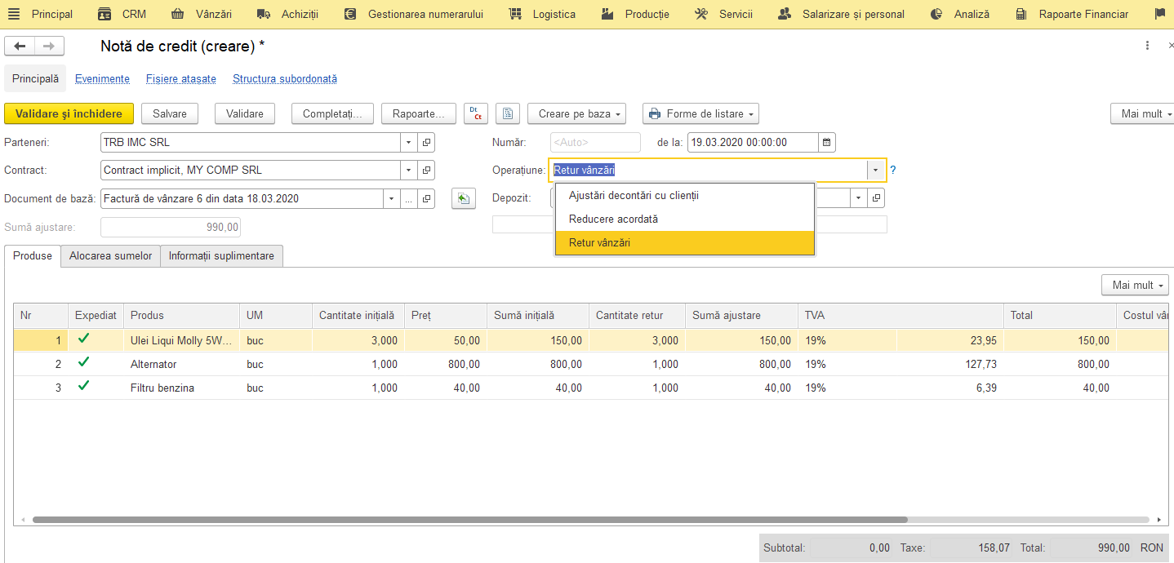Expand the Parteneri dropdown arrow
The image size is (1174, 563).
coord(409,142)
